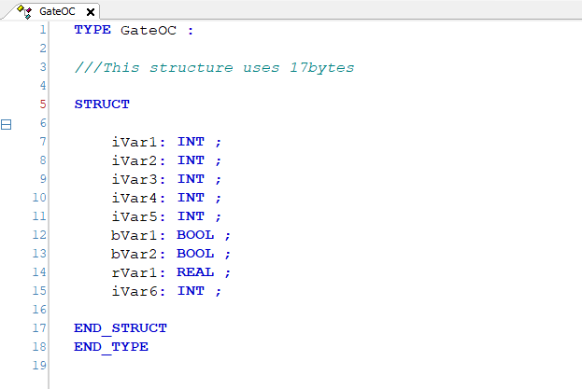Click the iVar2 variable name

coord(135,160)
